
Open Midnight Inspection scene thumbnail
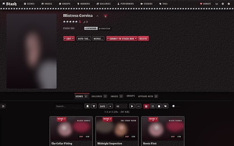click(x=117, y=128)
